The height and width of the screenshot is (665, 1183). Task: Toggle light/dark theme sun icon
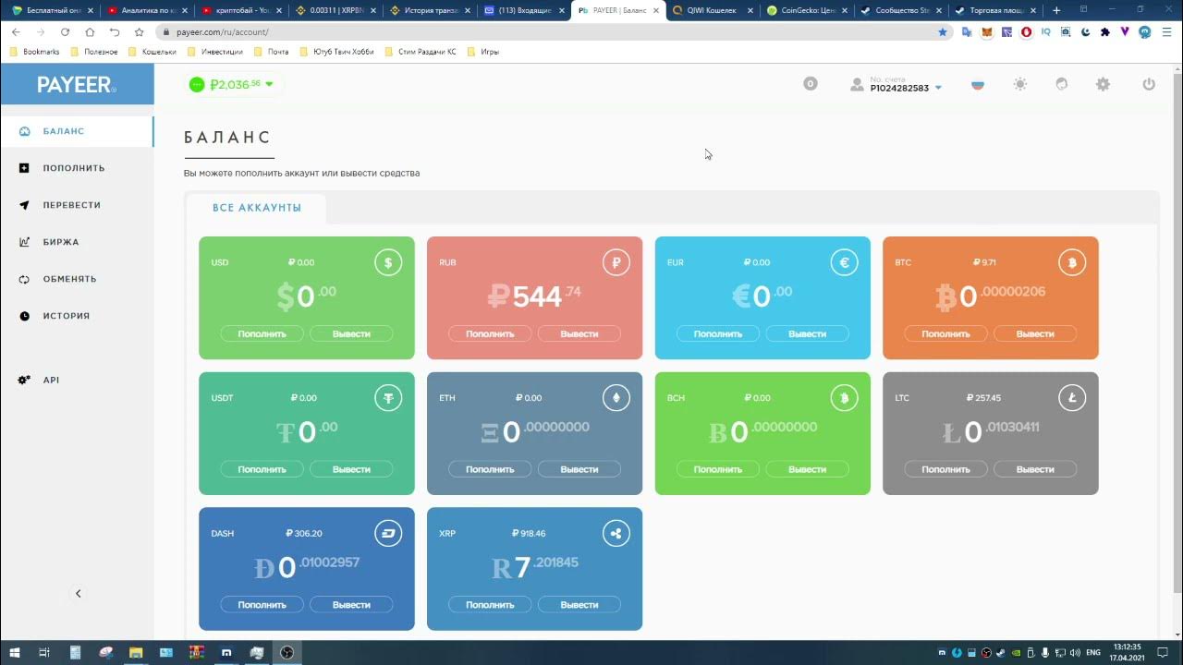(1019, 84)
